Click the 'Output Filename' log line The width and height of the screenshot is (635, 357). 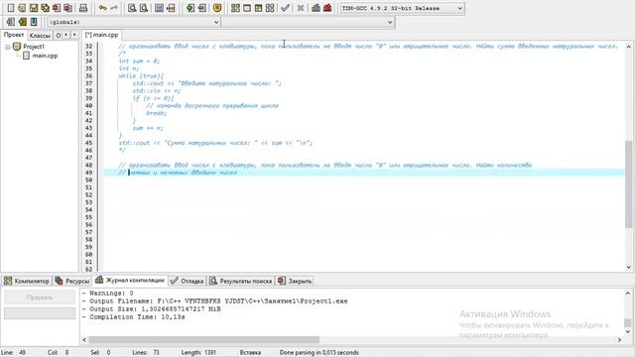(x=215, y=301)
